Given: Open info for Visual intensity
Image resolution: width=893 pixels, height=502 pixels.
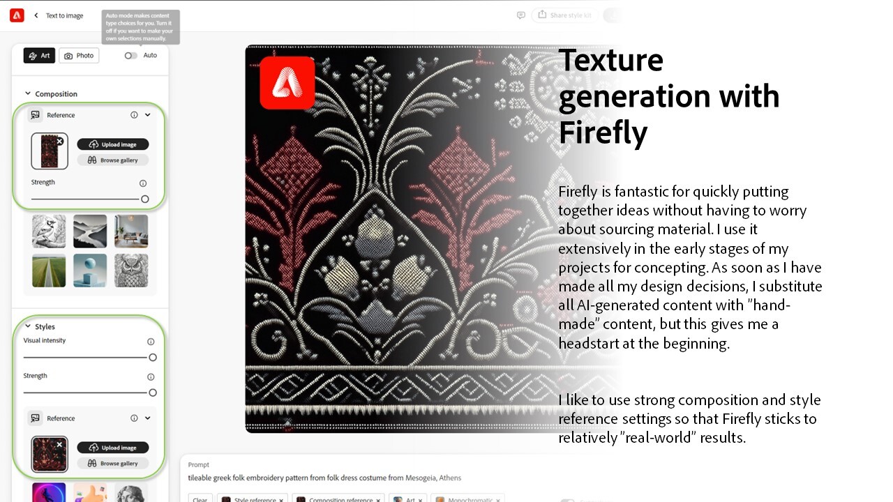Looking at the screenshot, I should click(x=151, y=342).
